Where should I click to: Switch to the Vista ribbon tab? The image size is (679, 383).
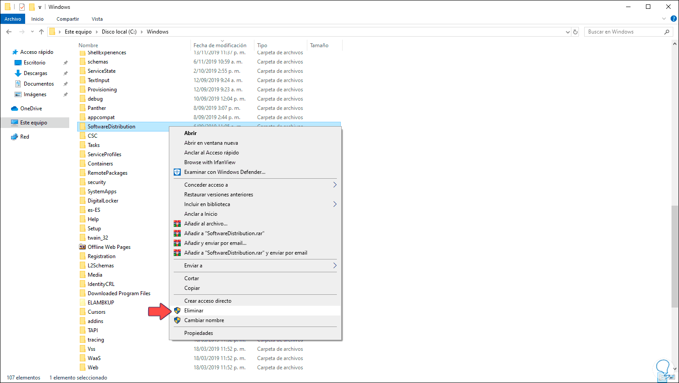(97, 19)
